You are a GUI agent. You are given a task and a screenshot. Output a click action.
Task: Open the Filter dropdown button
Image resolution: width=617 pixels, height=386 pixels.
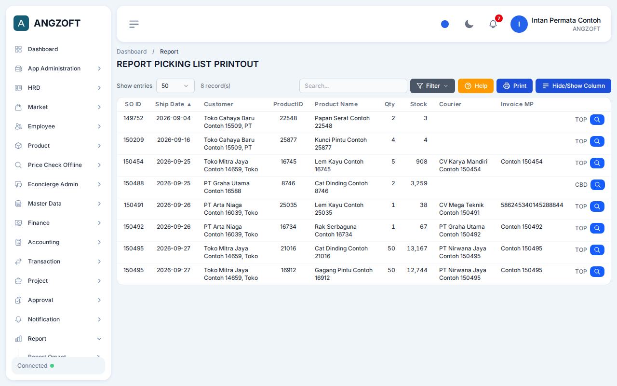tap(432, 86)
